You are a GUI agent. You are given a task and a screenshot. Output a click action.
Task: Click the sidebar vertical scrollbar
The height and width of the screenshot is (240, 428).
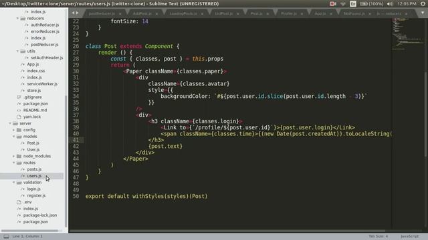(x=66, y=161)
